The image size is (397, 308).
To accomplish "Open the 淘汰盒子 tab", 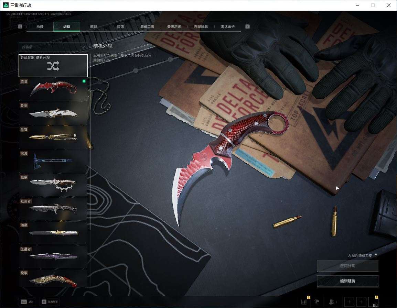I will click(x=228, y=26).
